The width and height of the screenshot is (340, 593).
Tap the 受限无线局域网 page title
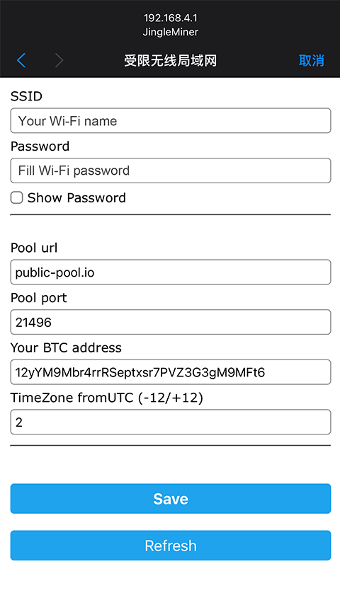click(171, 61)
